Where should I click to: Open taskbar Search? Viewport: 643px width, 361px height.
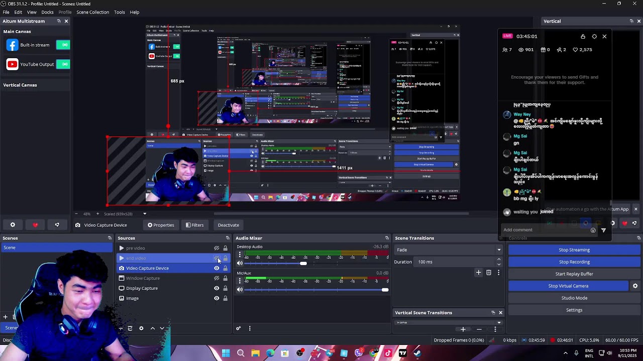coord(241,353)
